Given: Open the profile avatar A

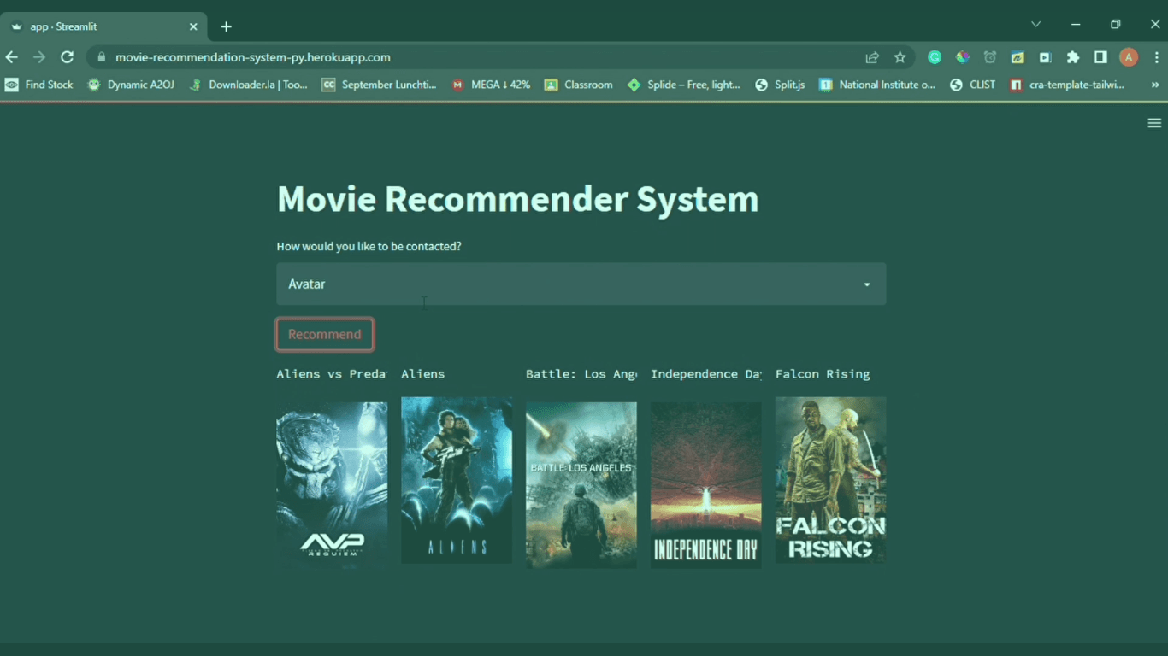Looking at the screenshot, I should tap(1129, 57).
